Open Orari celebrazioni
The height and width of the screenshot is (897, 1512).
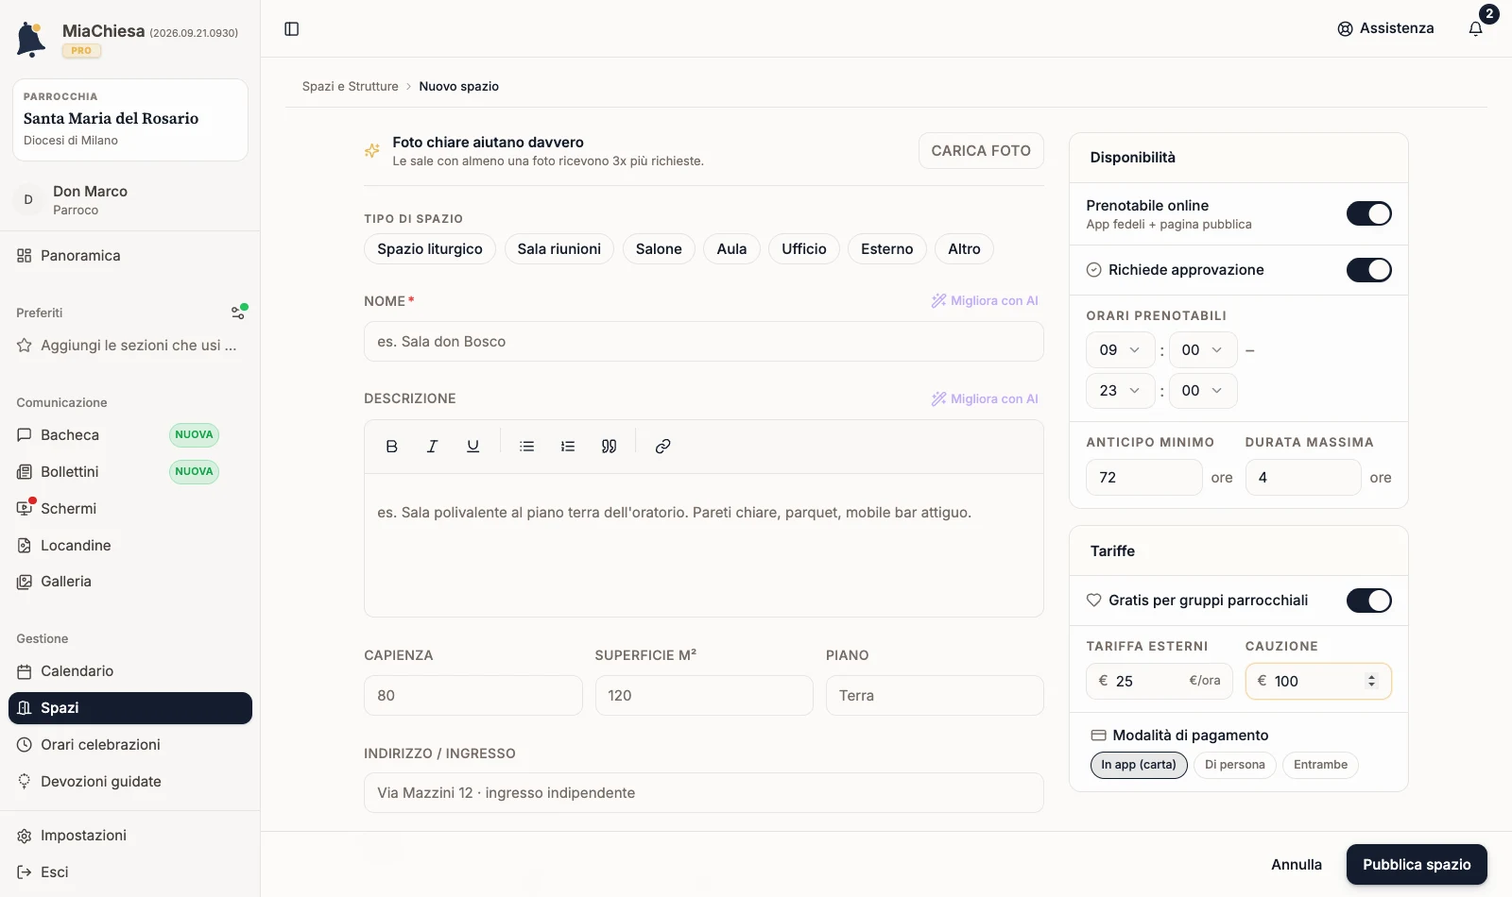(x=130, y=745)
